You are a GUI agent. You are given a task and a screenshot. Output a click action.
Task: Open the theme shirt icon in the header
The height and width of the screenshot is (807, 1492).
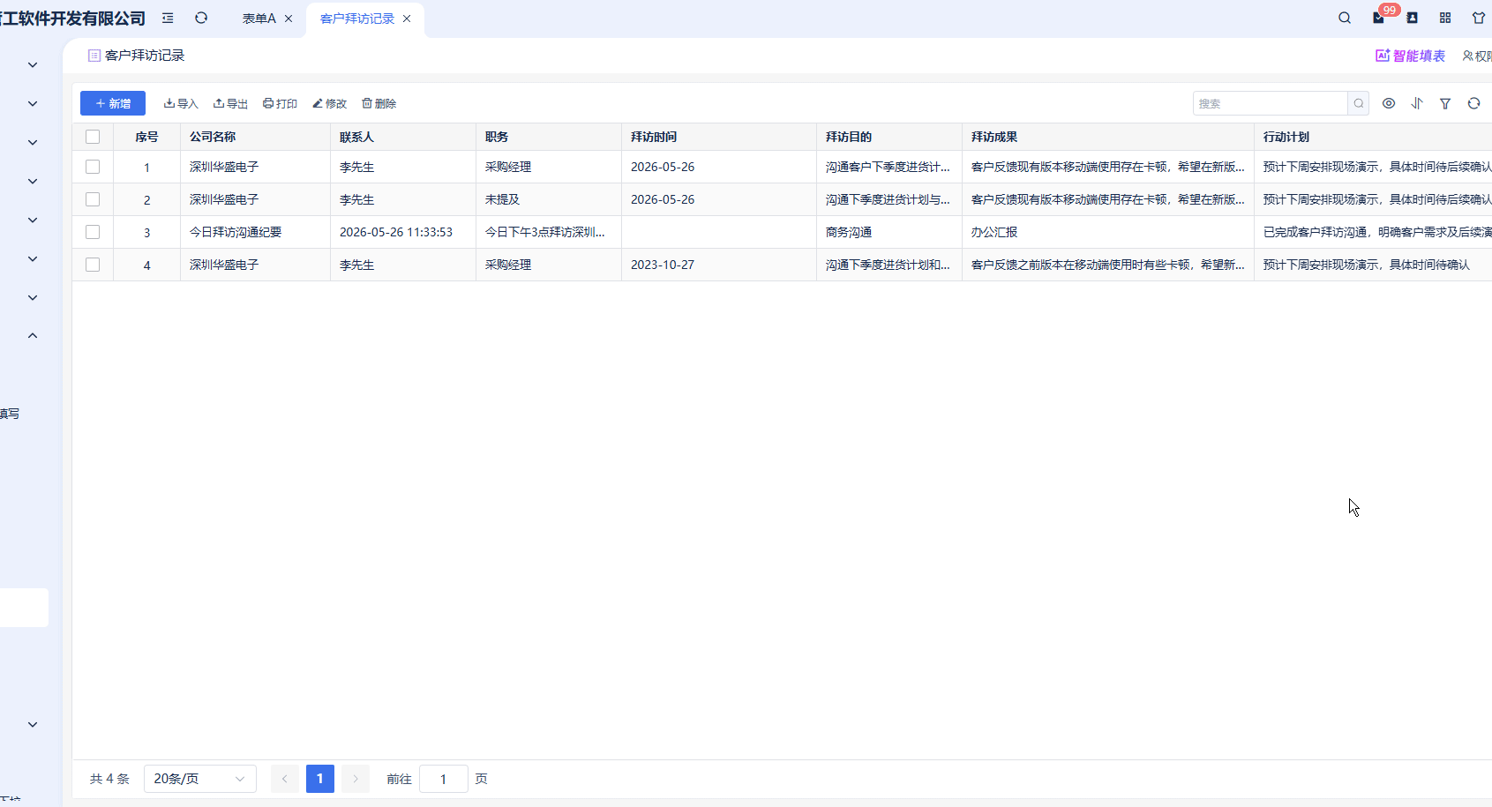pyautogui.click(x=1479, y=18)
